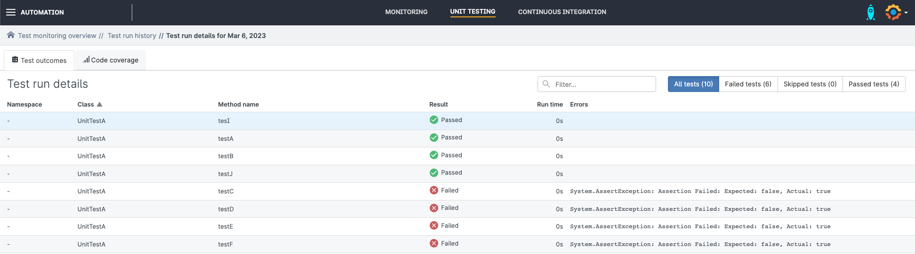Click the red Failed icon for testC
Viewport: 915px width, 254px height.
(433, 191)
